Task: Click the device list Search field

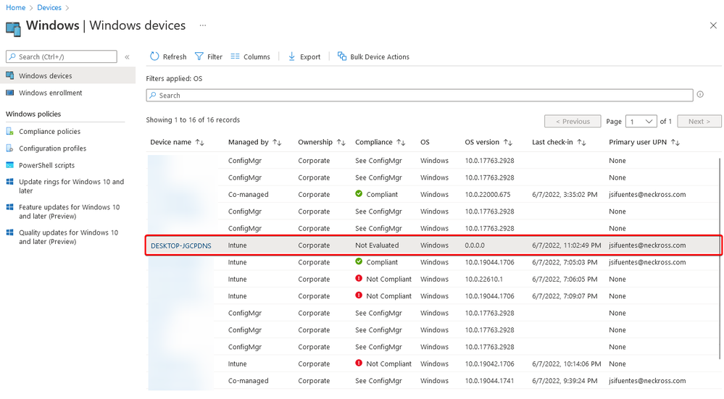Action: tap(420, 95)
